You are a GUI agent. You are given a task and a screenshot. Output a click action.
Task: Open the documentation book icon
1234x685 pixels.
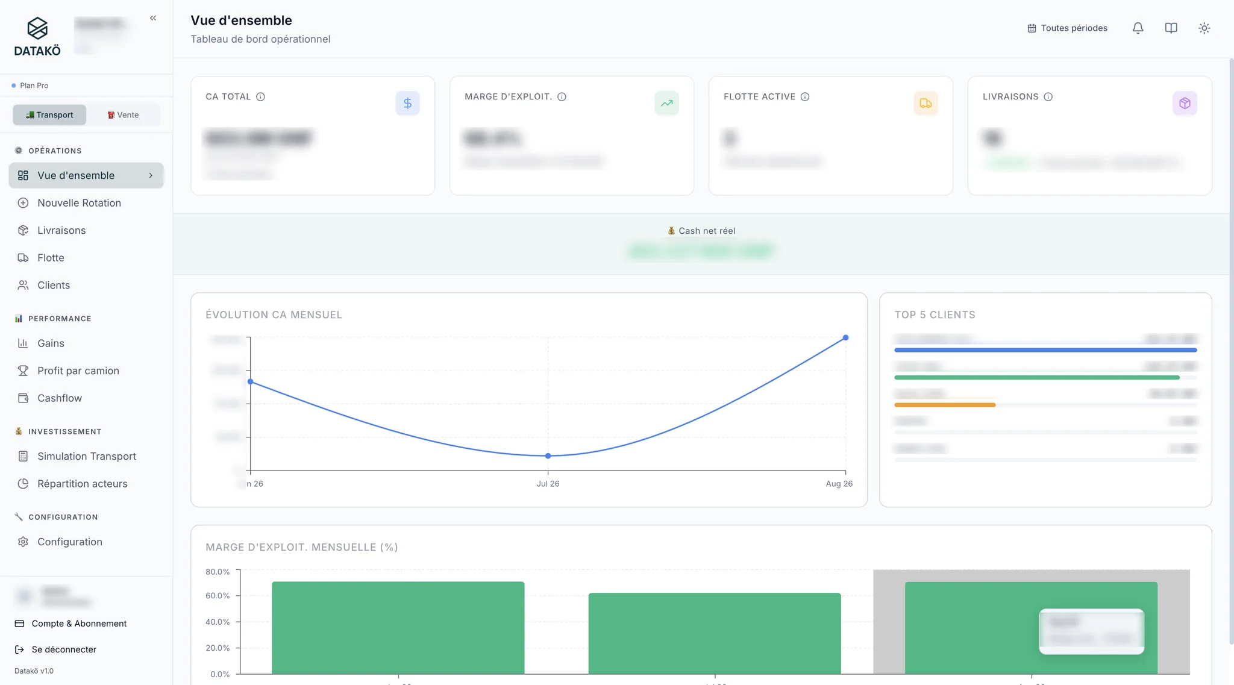(1171, 28)
